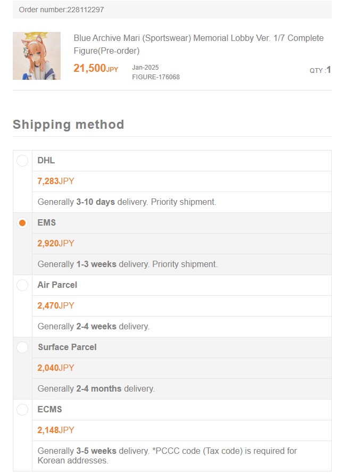352x473 pixels.
Task: Click the 2,920JPY EMS price
Action: [x=56, y=244]
